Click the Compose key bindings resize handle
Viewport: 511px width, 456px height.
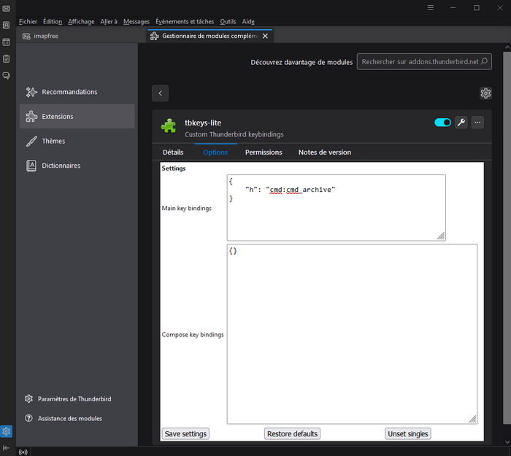(472, 420)
